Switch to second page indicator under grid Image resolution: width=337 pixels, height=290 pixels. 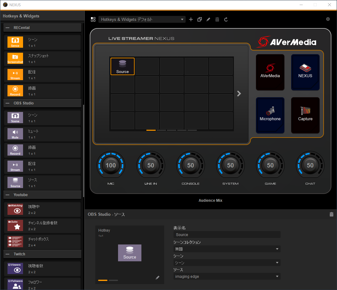[161, 130]
